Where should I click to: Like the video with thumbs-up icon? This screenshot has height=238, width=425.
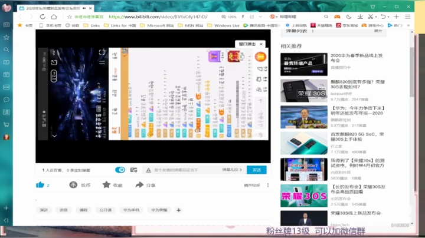(x=40, y=185)
